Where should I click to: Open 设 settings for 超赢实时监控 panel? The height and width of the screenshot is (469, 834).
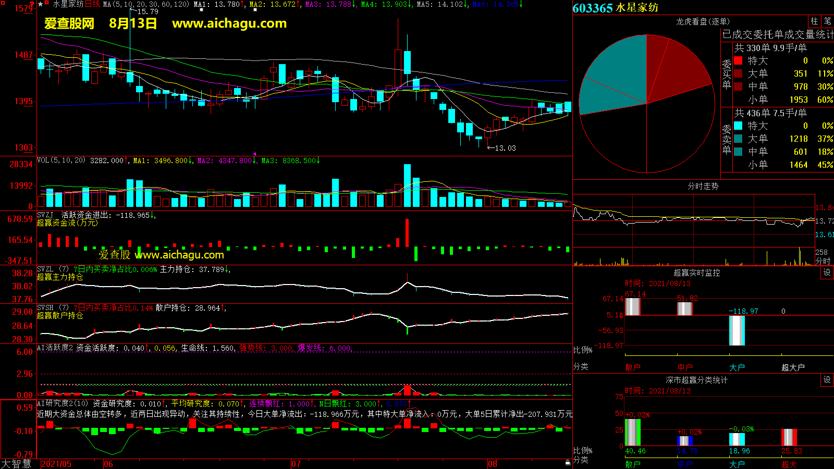pyautogui.click(x=827, y=273)
